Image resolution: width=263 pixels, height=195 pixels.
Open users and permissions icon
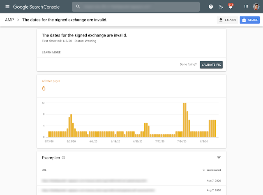tap(221, 7)
